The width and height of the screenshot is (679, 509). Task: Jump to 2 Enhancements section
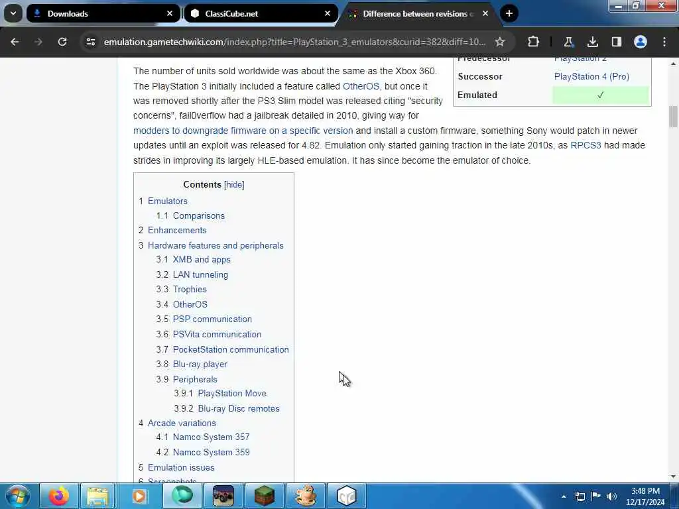tap(172, 230)
